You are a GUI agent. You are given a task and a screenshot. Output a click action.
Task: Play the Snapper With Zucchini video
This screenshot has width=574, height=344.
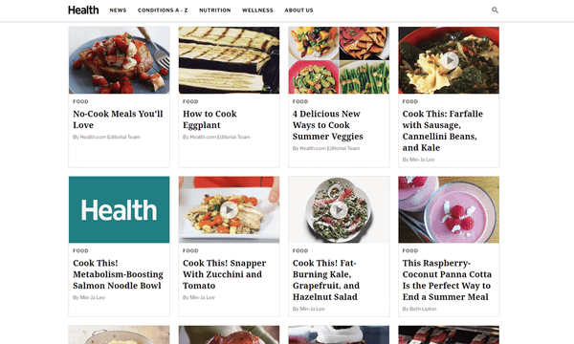click(x=230, y=210)
